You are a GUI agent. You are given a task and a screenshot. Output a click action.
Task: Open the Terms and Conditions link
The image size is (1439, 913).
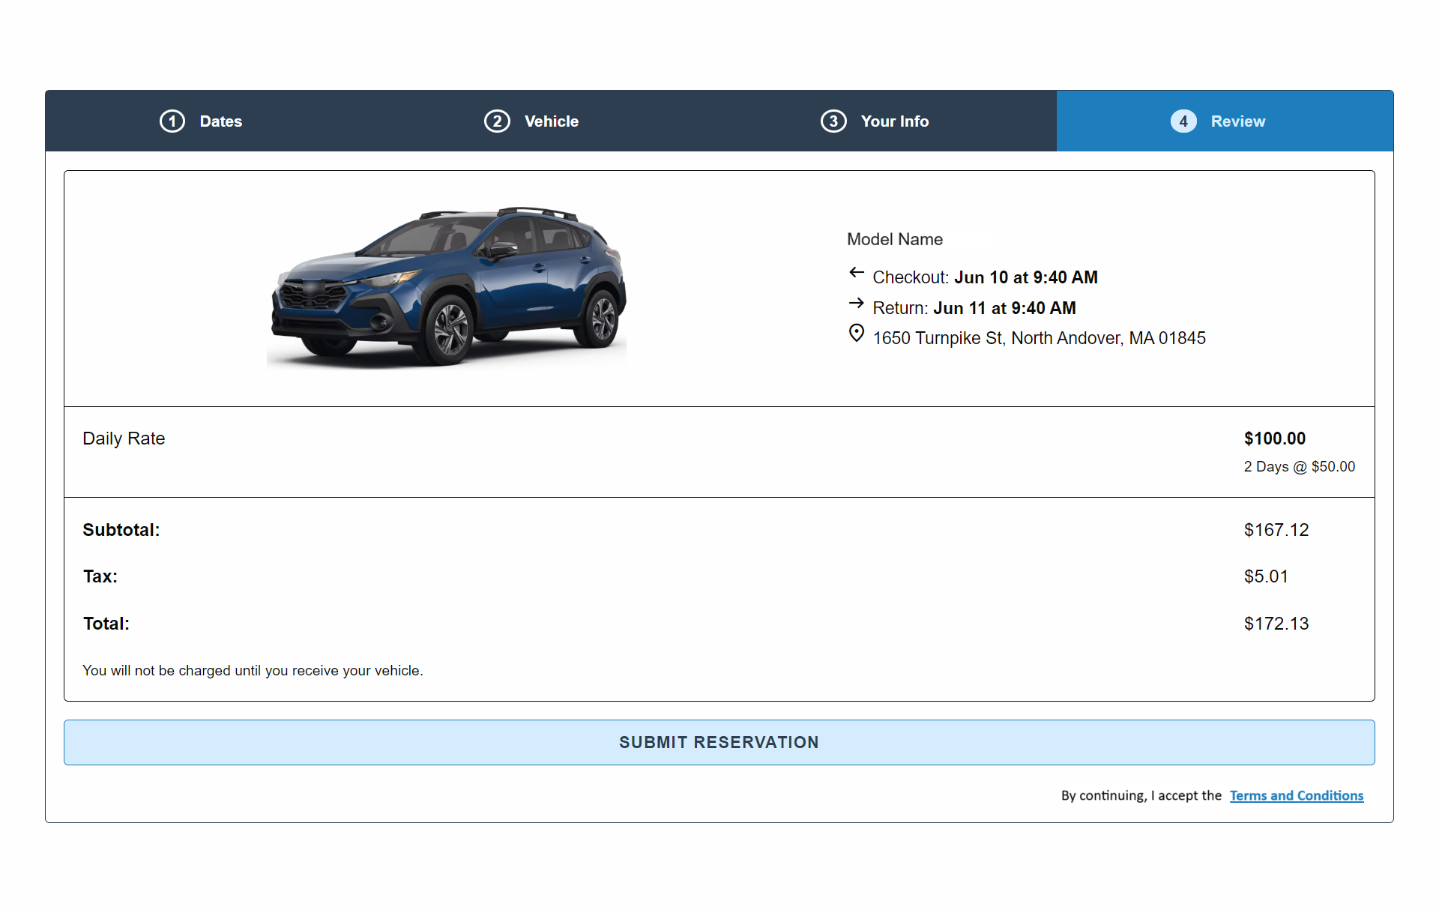(1296, 795)
